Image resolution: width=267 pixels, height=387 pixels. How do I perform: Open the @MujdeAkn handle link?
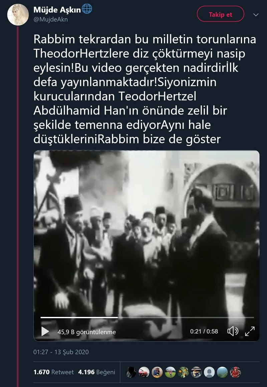[51, 19]
